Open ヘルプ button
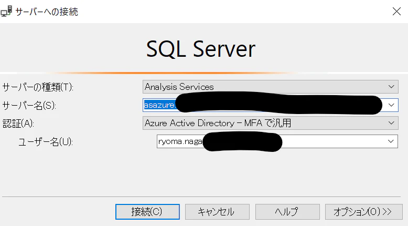The image size is (408, 226). pos(287,212)
